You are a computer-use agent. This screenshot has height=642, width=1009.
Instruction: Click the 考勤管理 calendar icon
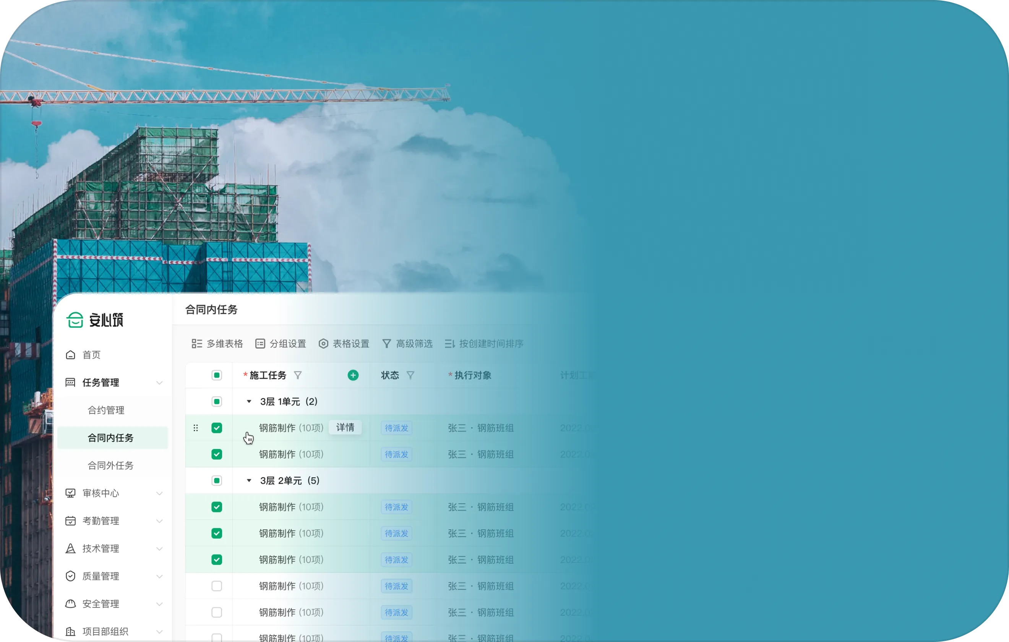[x=70, y=520]
